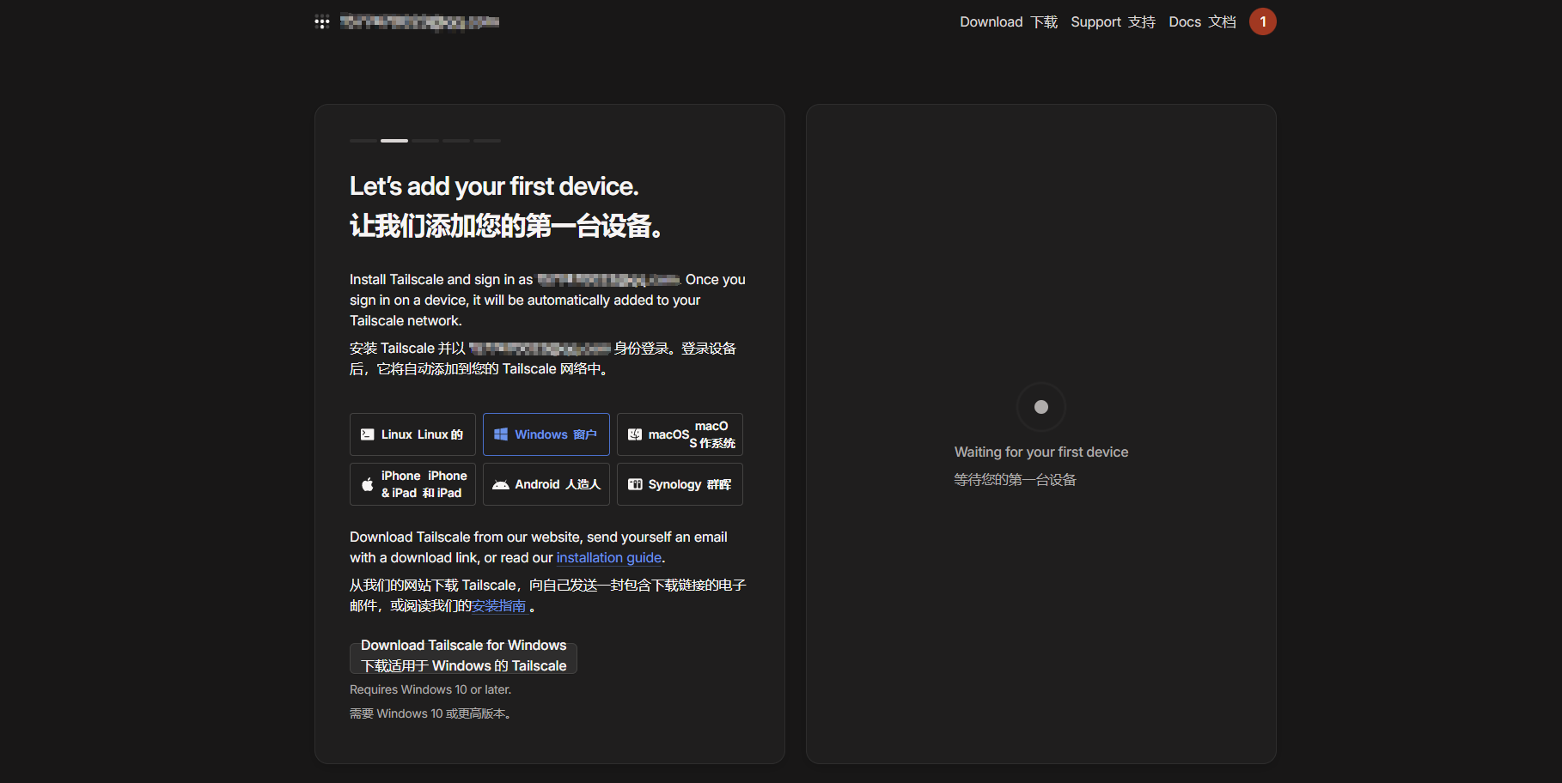Click the last onboarding progress segment
1562x783 pixels.
pos(487,140)
